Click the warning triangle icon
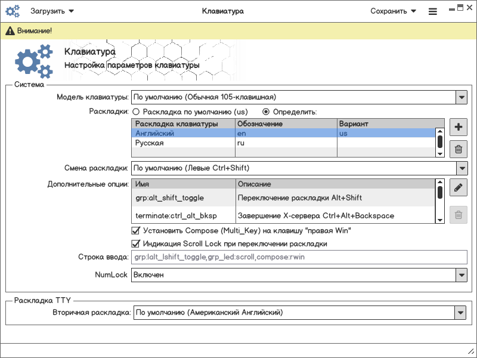477x358 pixels. (x=10, y=30)
